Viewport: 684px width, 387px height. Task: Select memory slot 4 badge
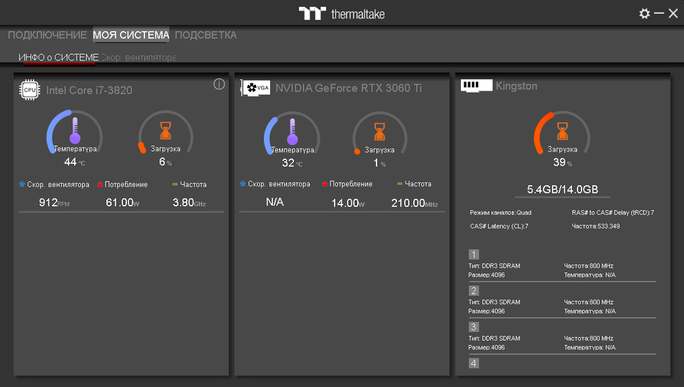click(474, 363)
